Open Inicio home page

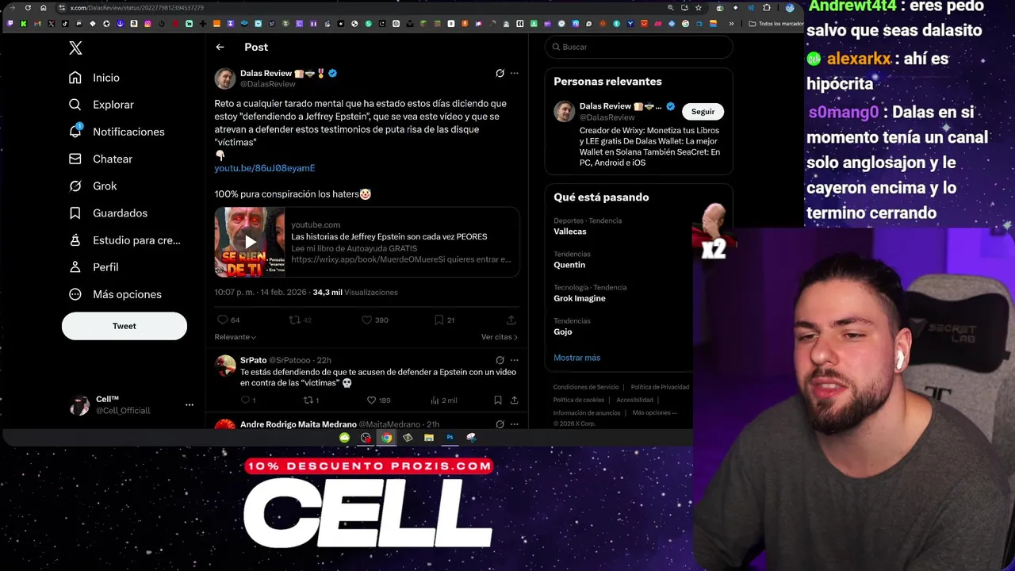tap(94, 78)
